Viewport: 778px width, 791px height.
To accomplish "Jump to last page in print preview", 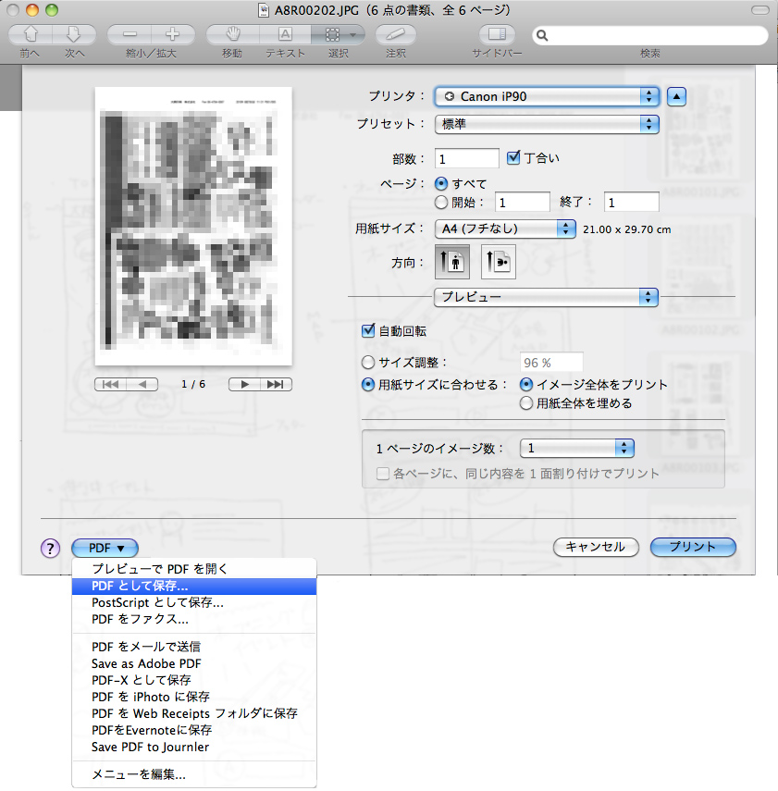I will [276, 384].
